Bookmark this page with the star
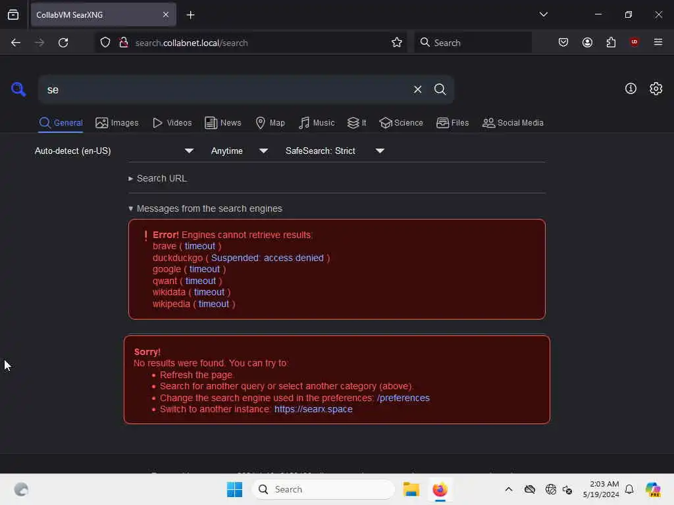This screenshot has height=505, width=674. click(397, 43)
